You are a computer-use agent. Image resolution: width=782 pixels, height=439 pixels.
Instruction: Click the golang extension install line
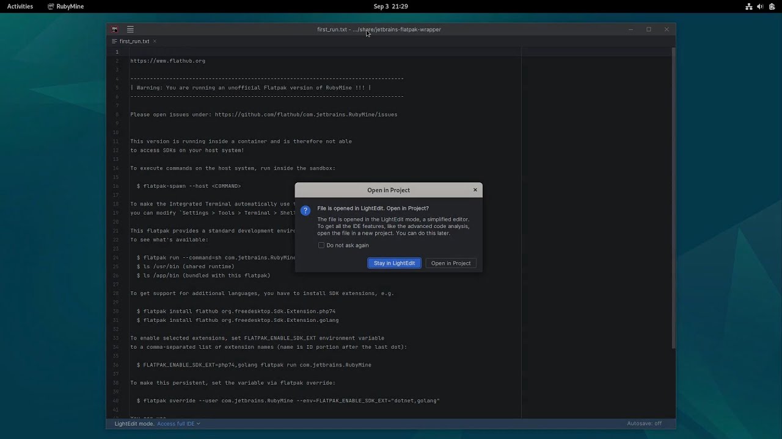coord(237,320)
